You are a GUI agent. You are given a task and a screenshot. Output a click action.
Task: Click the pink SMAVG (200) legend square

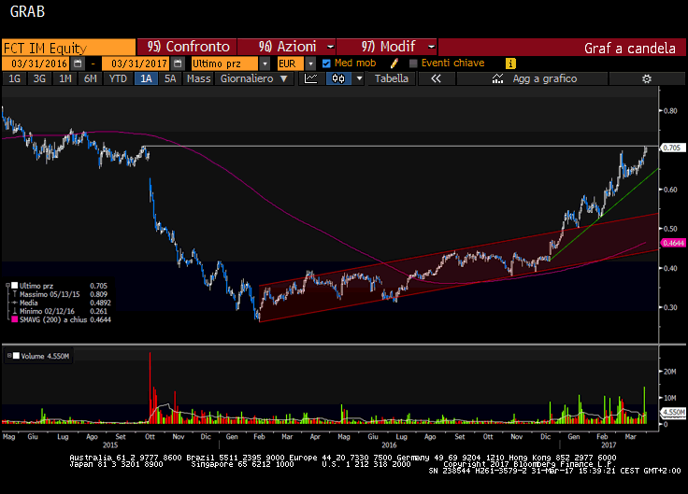(14, 319)
